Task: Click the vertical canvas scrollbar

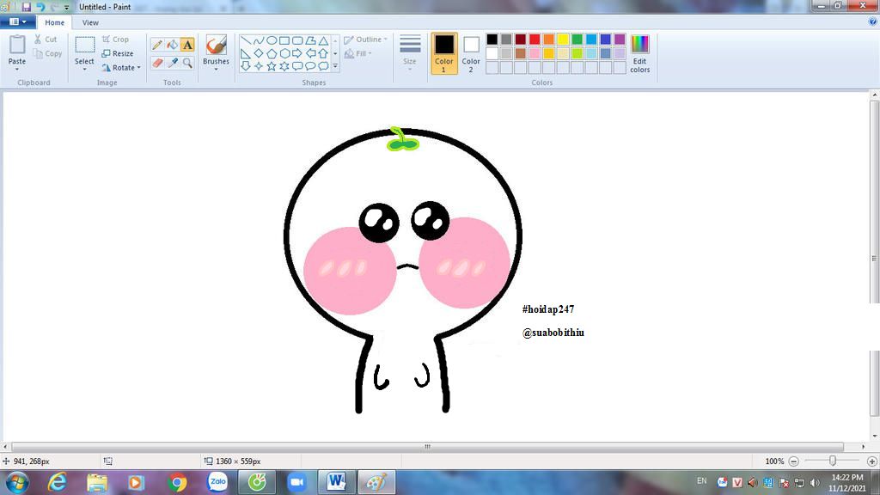Action: [x=874, y=258]
